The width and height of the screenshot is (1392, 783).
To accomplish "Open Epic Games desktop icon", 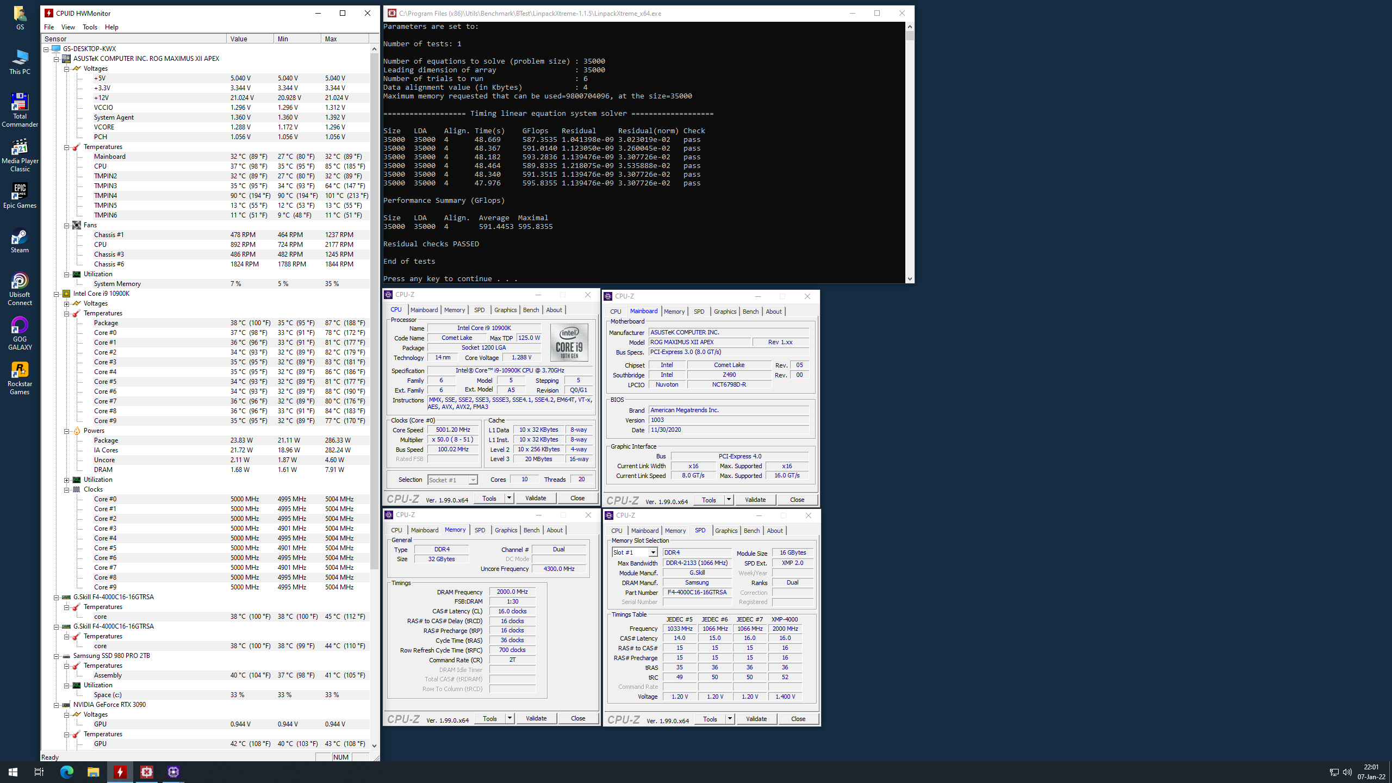I will click(20, 196).
